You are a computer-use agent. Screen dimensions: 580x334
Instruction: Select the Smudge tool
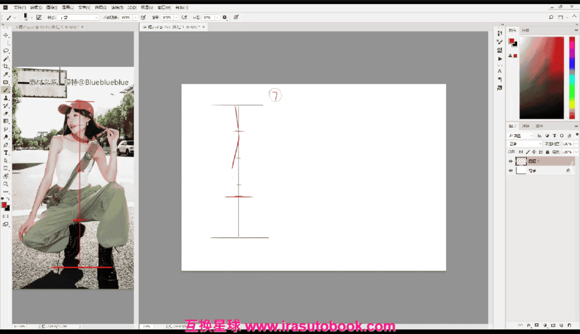(6, 129)
